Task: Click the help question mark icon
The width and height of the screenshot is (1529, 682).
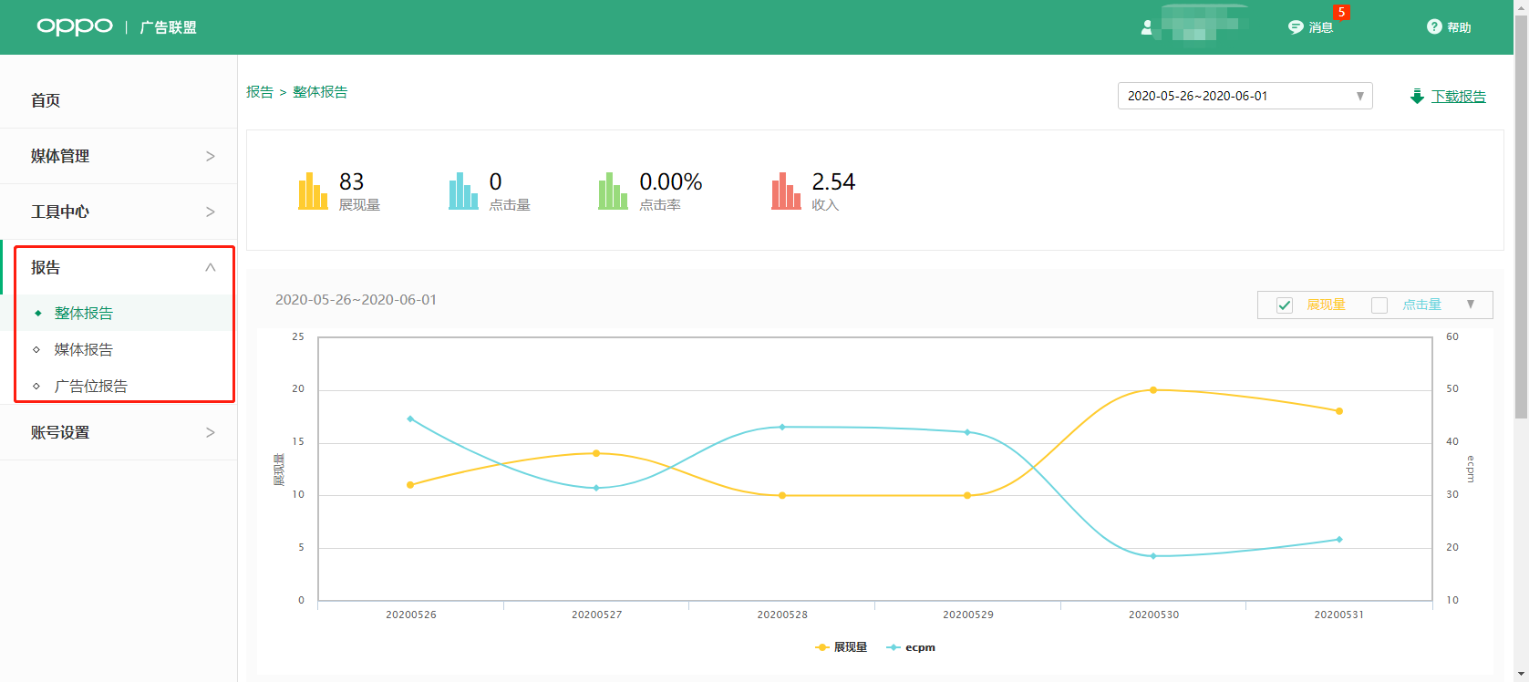Action: 1434,27
